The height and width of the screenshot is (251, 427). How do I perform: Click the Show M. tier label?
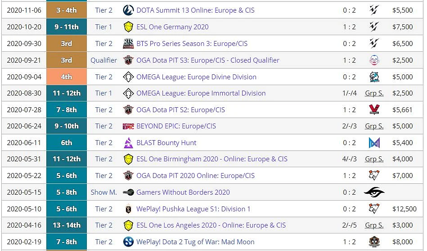[104, 192]
